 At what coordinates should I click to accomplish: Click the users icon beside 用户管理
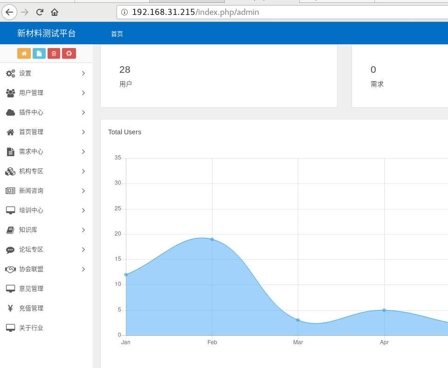11,93
